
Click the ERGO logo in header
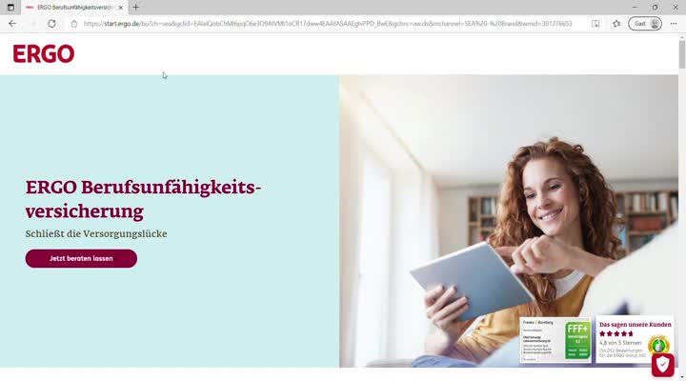click(43, 53)
